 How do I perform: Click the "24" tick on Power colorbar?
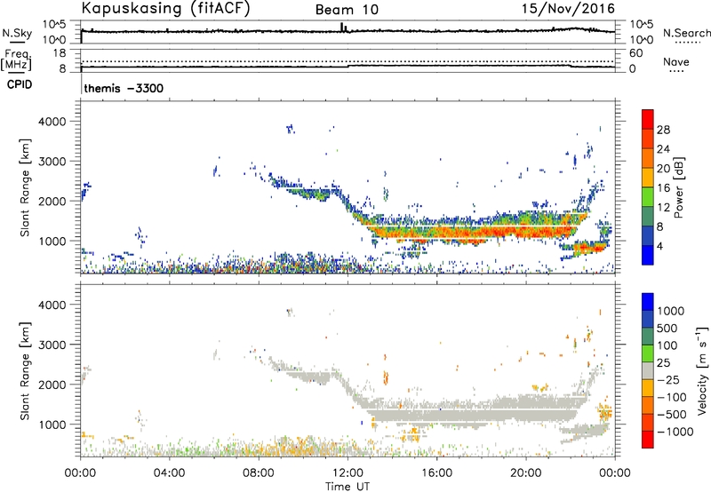coord(663,149)
